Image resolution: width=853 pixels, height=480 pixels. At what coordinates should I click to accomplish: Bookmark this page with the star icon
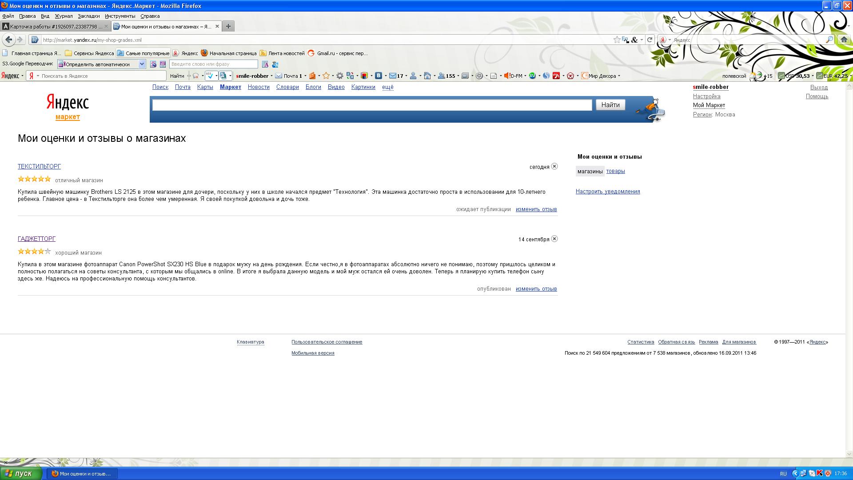click(617, 40)
